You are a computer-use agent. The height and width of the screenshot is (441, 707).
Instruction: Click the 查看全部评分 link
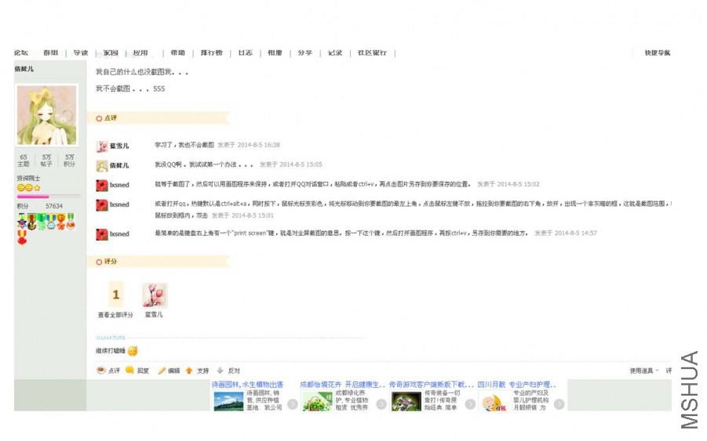[115, 314]
